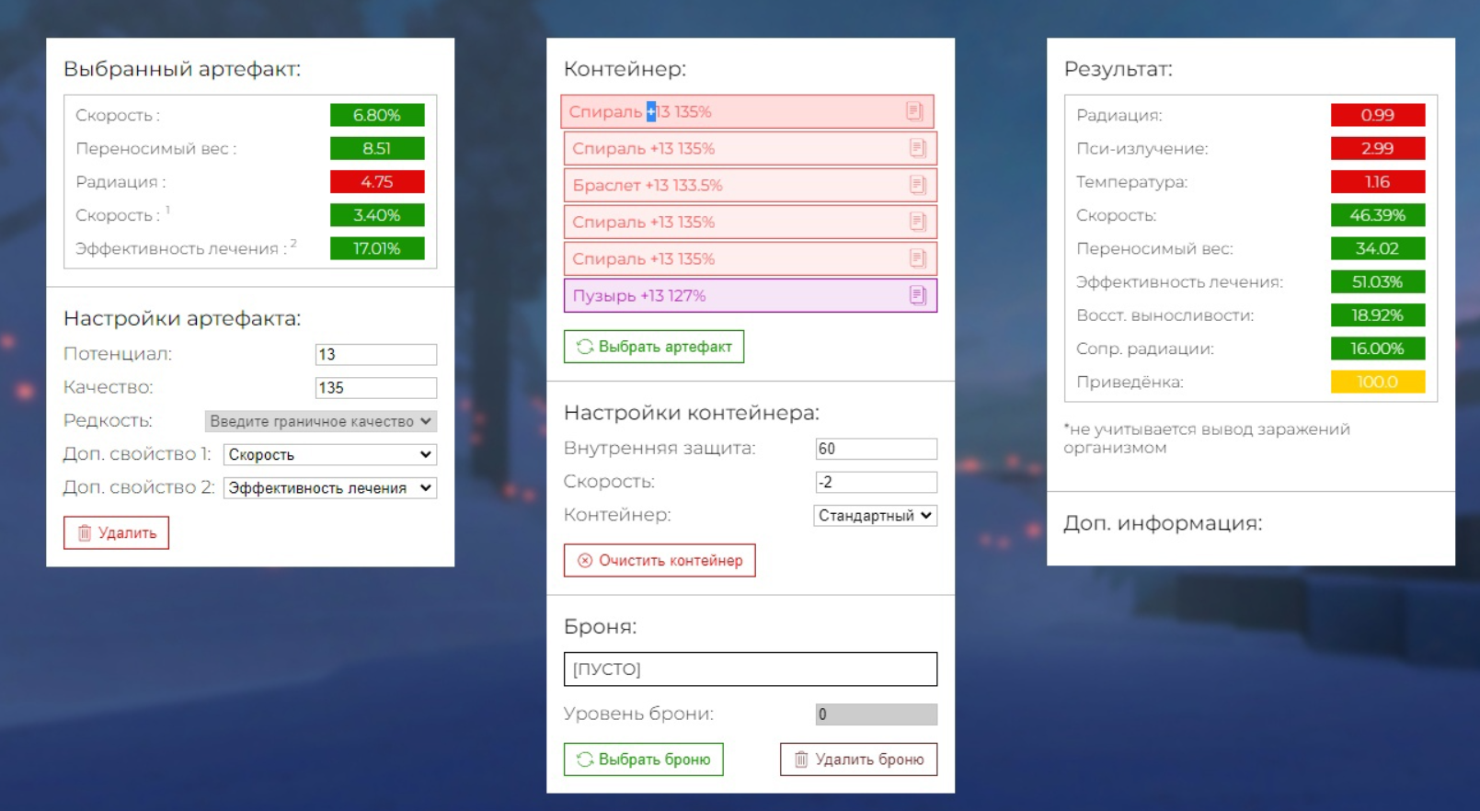The height and width of the screenshot is (811, 1480).
Task: Click the note icon on the Браслет +13 133.5% row
Action: (917, 185)
